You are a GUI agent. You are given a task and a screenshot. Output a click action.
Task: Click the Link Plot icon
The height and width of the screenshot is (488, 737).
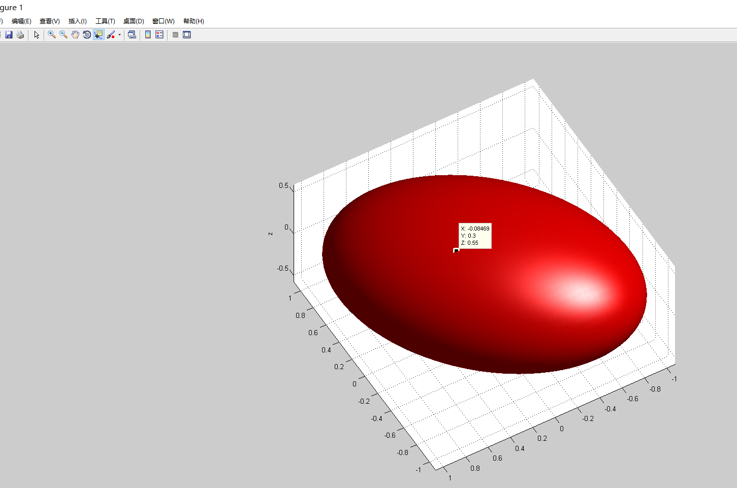132,35
